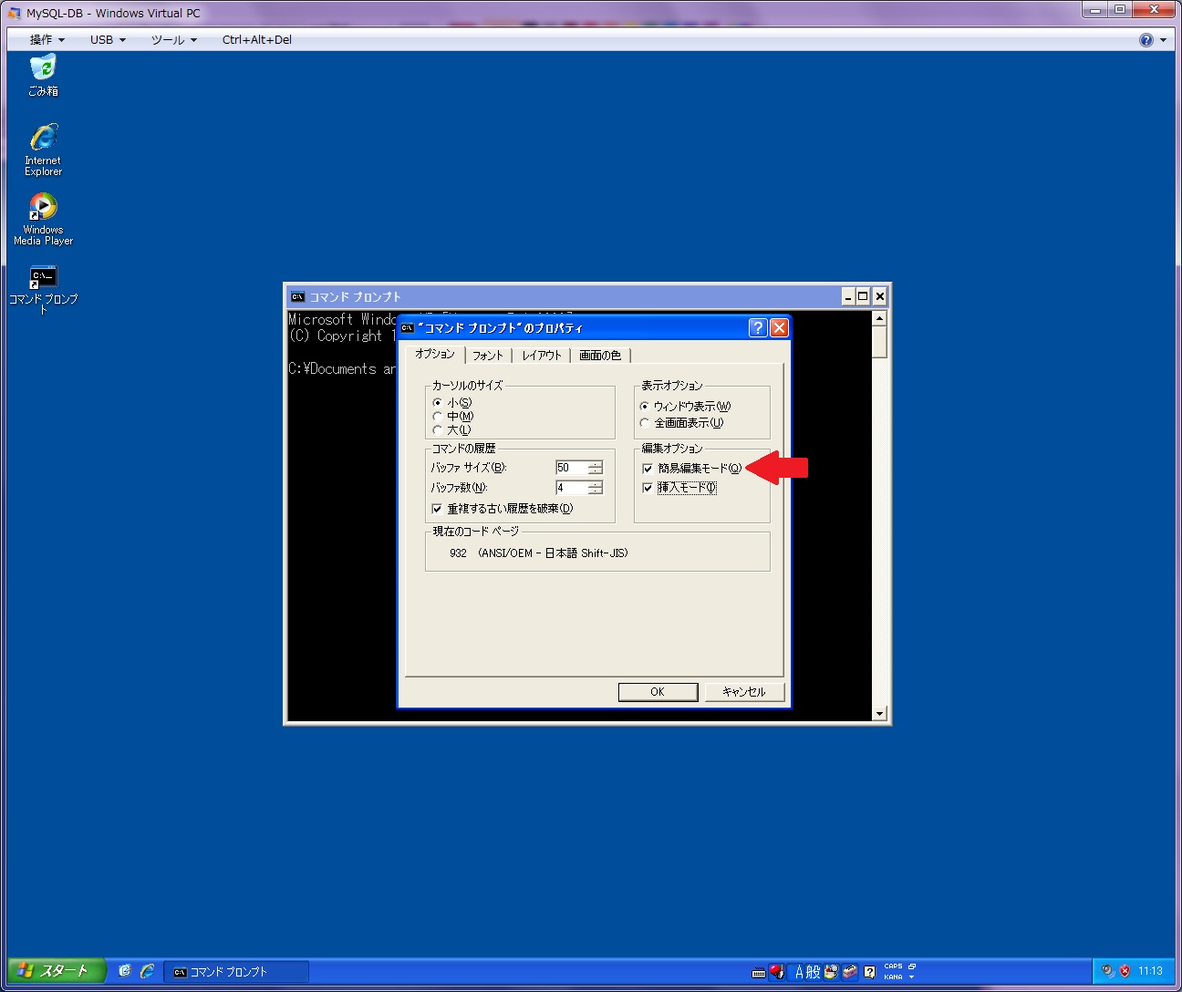Click the Virtual PC help icon

pyautogui.click(x=1146, y=40)
